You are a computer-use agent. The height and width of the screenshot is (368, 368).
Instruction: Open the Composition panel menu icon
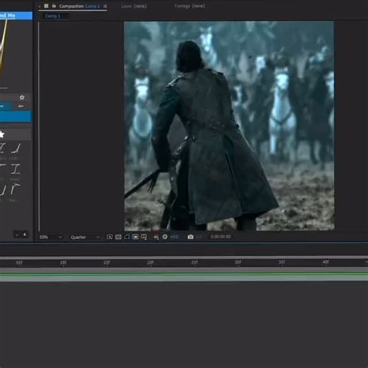[x=105, y=6]
